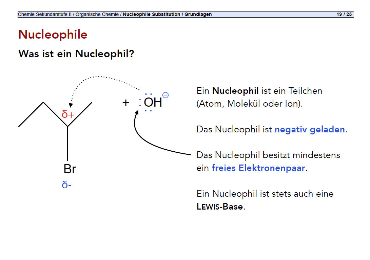
Task: Click the plus sign before OH
Action: pyautogui.click(x=126, y=103)
